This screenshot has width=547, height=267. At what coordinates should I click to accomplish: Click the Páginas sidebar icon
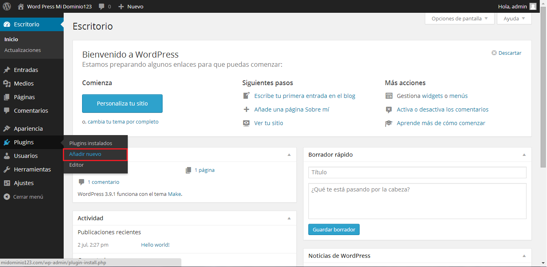tap(7, 97)
